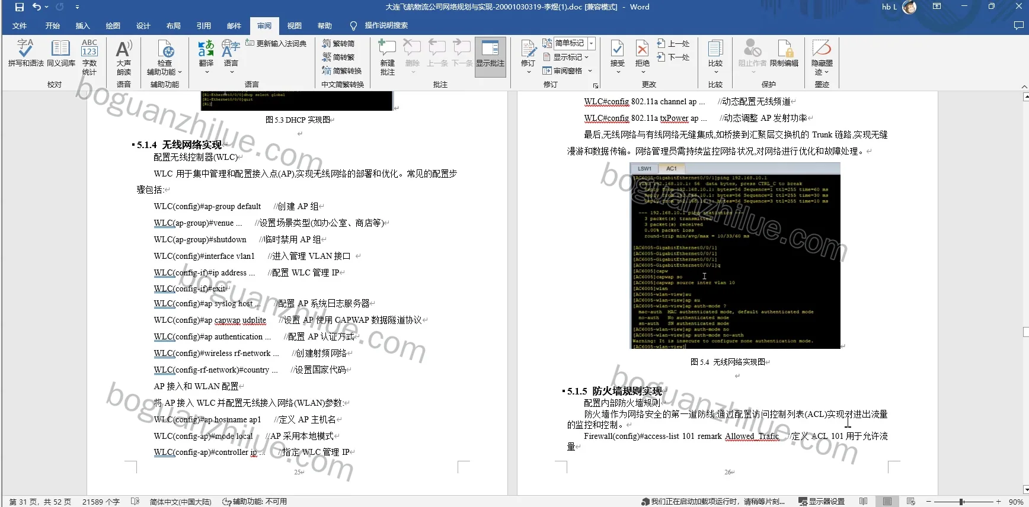This screenshot has width=1029, height=507.
Task: Switch to Print Layout view in status bar
Action: tap(887, 502)
